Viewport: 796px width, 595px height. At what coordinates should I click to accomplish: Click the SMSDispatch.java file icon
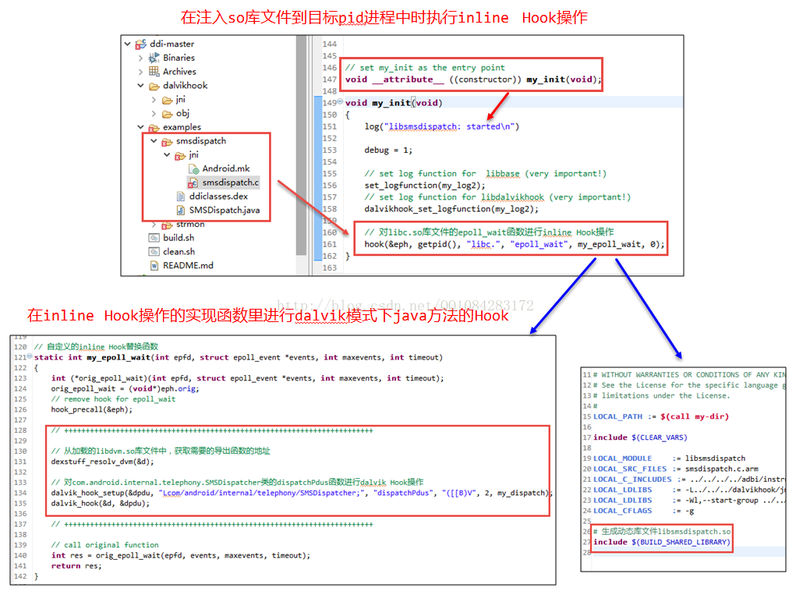pos(180,210)
